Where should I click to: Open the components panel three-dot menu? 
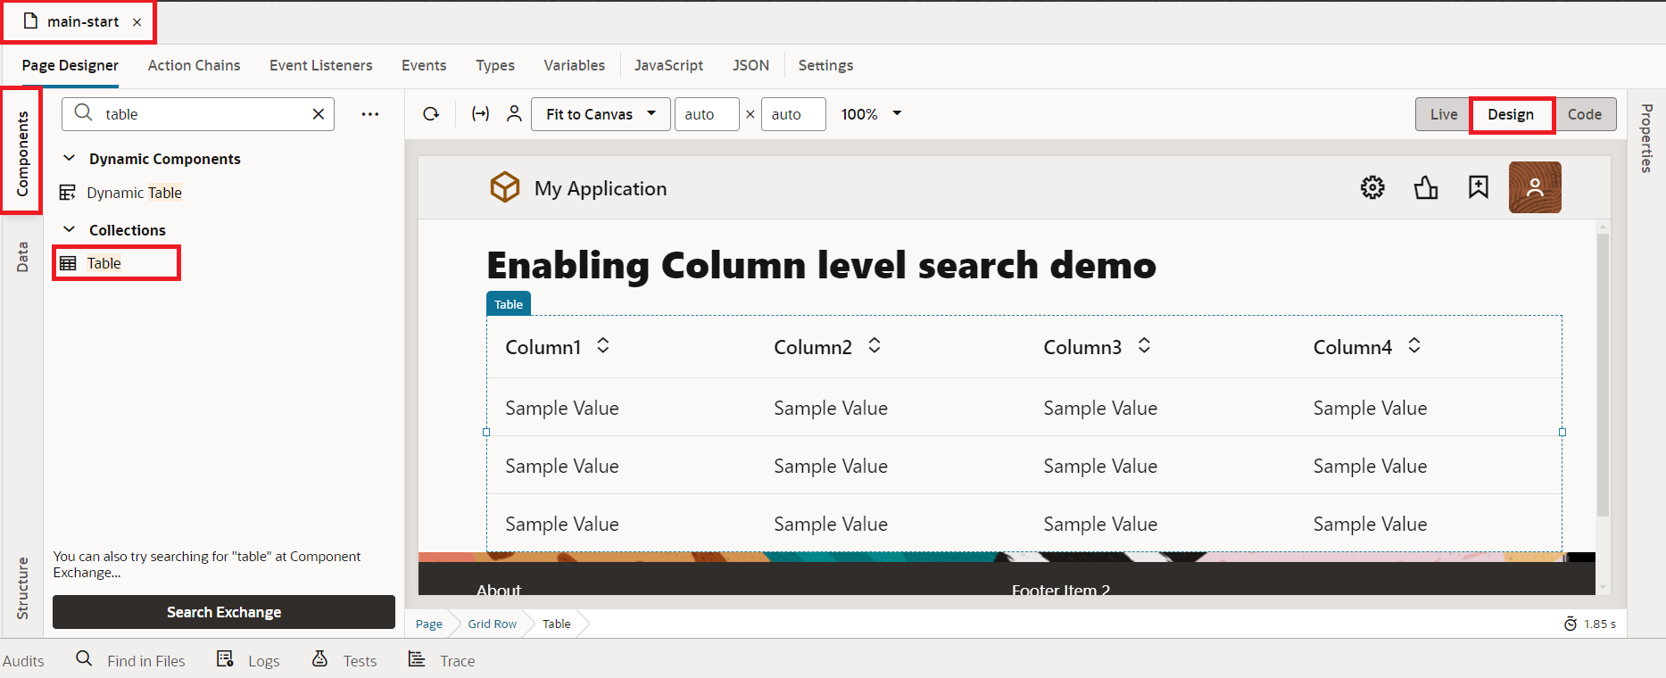[370, 114]
